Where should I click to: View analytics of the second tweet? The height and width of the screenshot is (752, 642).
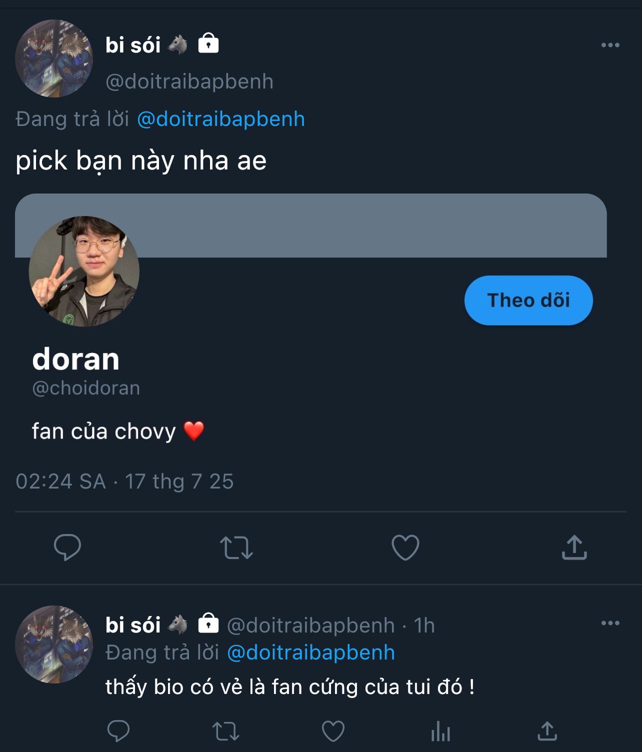440,731
